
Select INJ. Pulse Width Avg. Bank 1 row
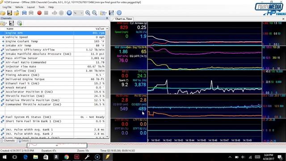[53, 130]
